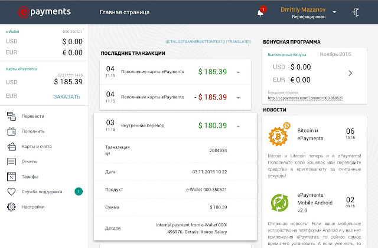This screenshot has height=248, width=378.
Task: Click the Отчеты reports icon
Action: [11, 161]
